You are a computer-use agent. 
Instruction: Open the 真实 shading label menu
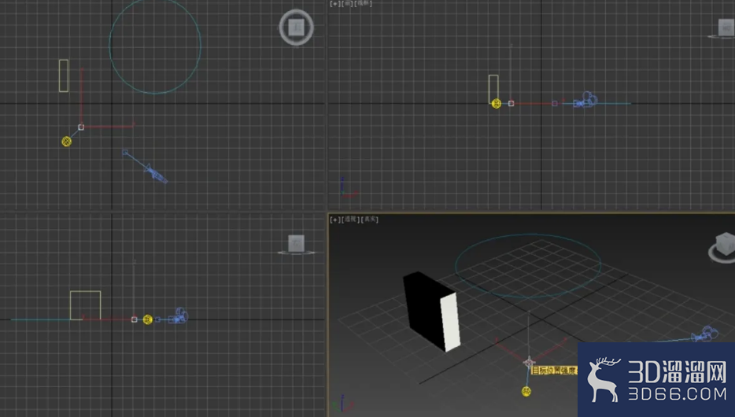point(371,220)
